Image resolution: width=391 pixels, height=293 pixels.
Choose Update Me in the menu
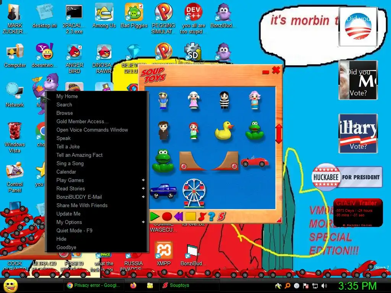[x=68, y=214]
